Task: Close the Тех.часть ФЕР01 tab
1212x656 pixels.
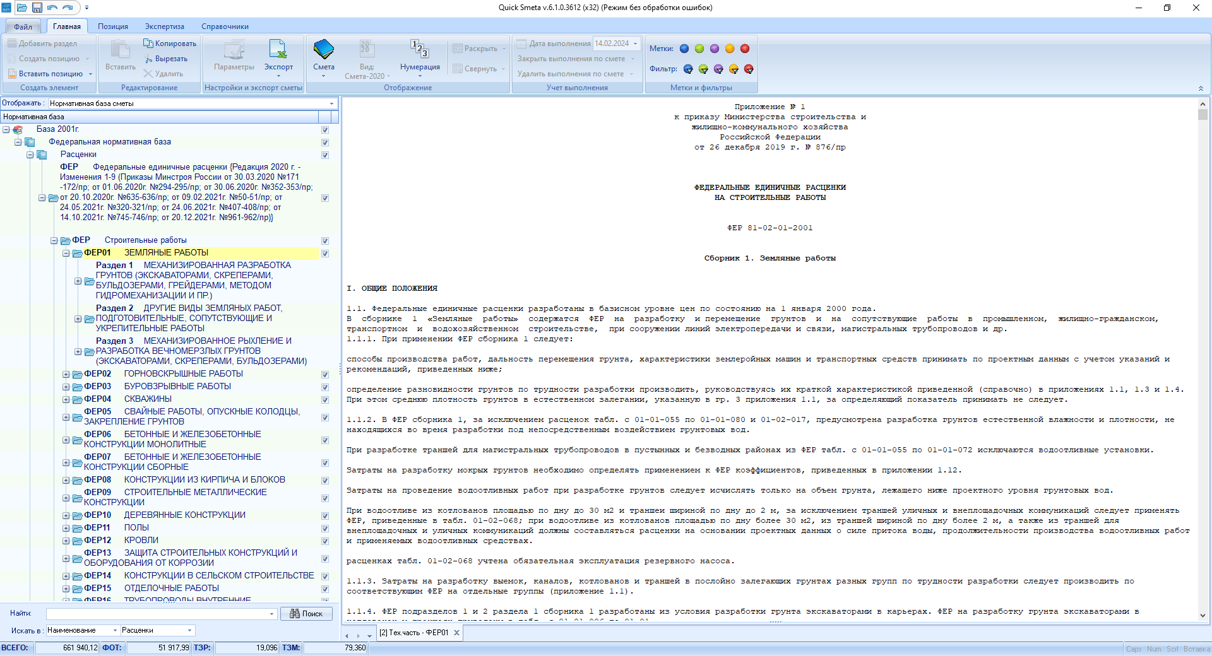Action: click(x=457, y=633)
